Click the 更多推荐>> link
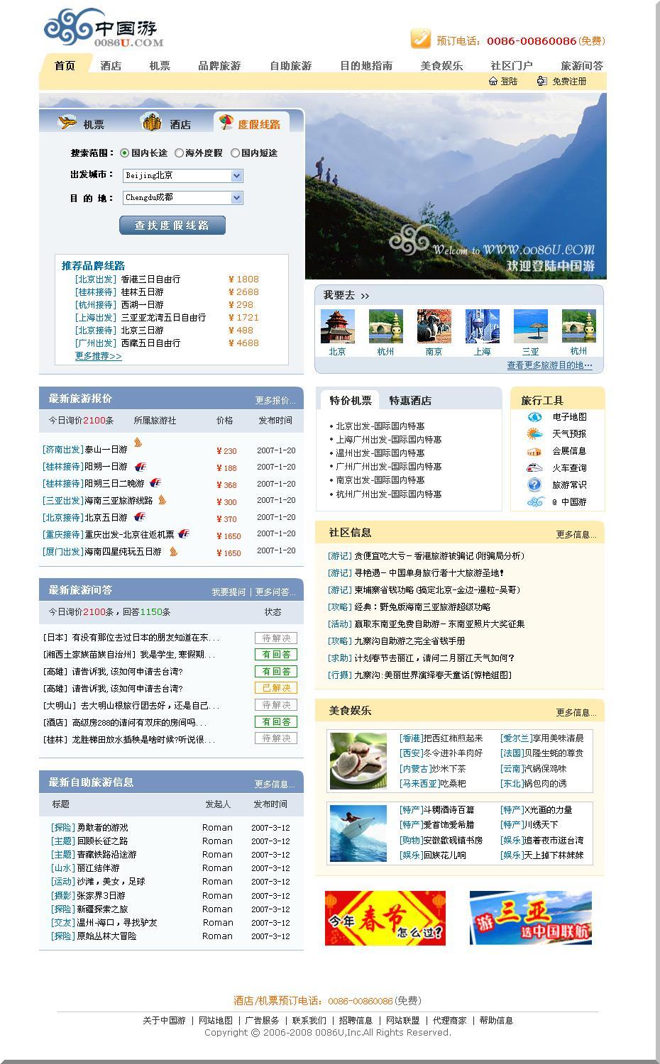This screenshot has width=660, height=1064. (x=99, y=356)
